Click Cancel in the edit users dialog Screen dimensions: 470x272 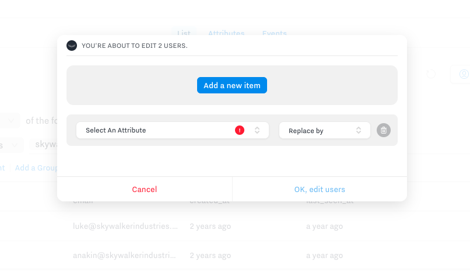[145, 189]
